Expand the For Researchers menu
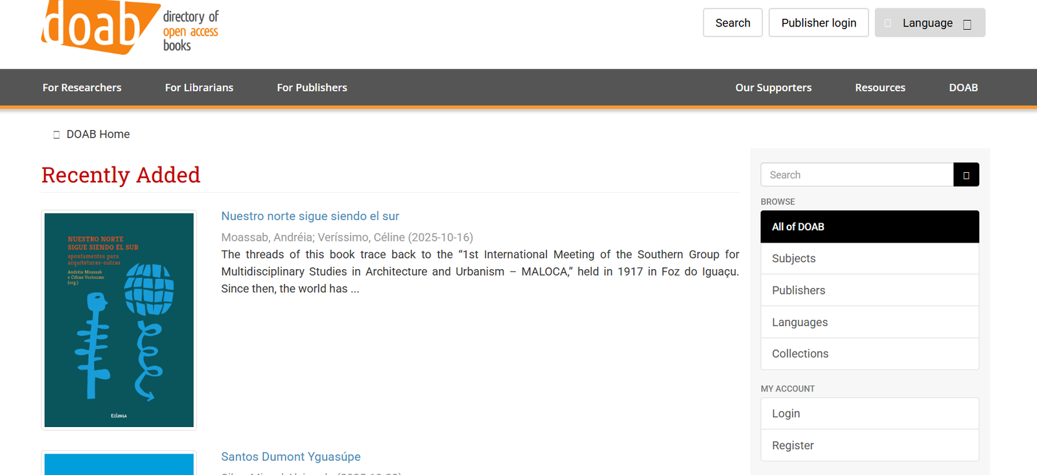1037x475 pixels. click(82, 87)
